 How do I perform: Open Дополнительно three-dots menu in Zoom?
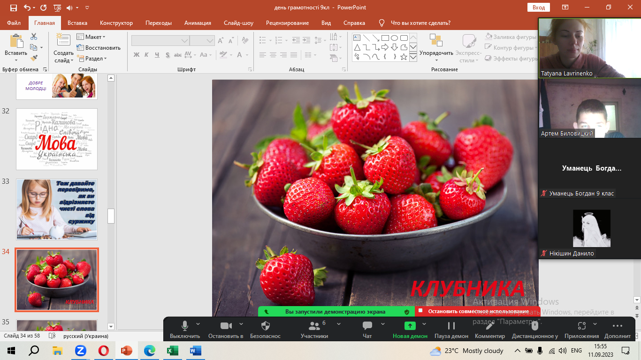coord(618,326)
